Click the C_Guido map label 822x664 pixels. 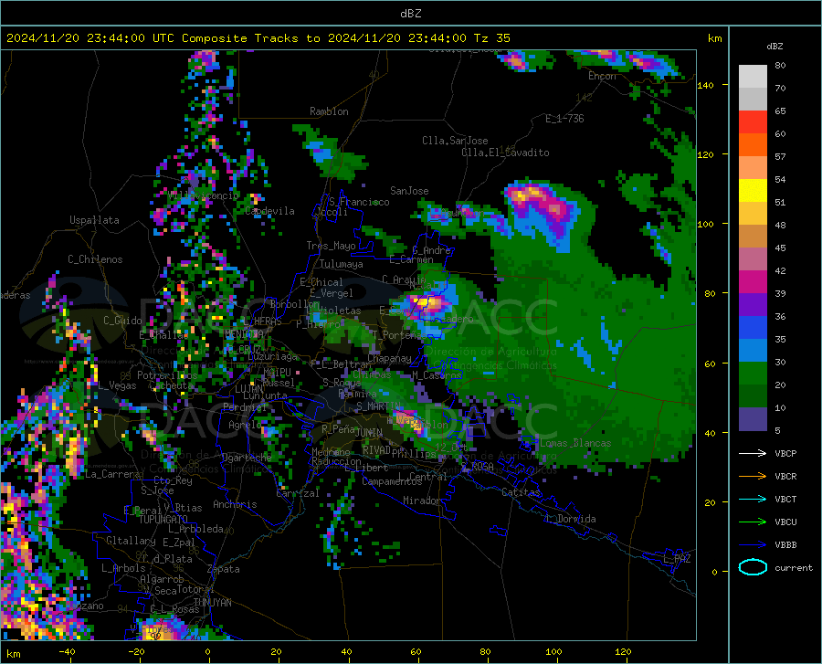pos(122,321)
